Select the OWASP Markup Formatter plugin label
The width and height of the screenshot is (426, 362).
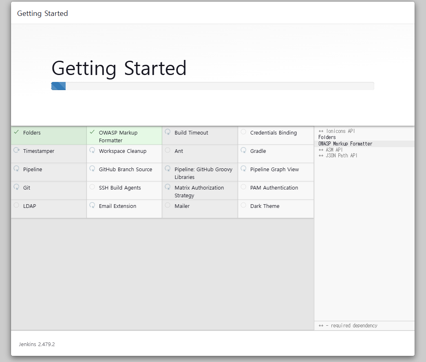(x=118, y=137)
